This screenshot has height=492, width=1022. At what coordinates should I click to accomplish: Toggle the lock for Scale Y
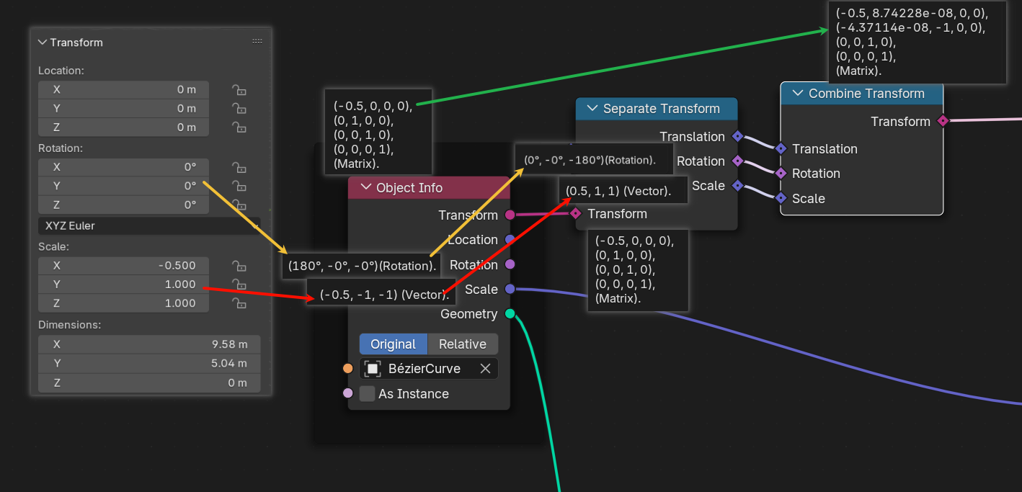tap(239, 284)
